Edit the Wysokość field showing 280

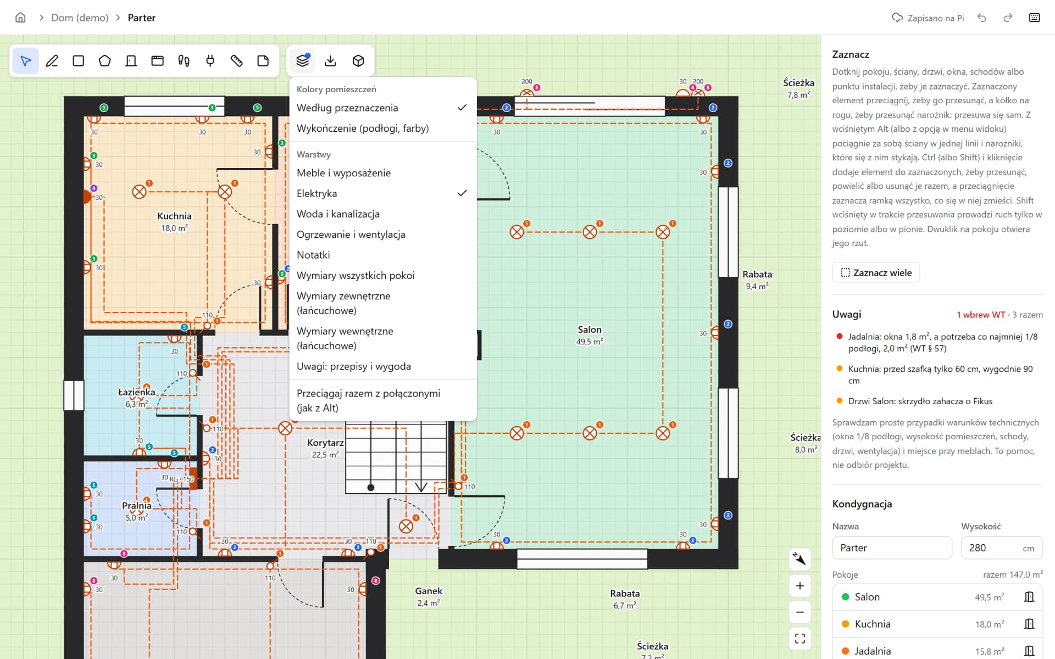click(x=1002, y=548)
